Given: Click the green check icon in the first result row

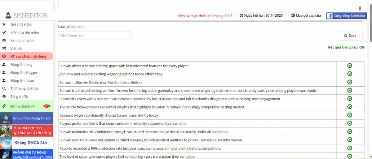Looking at the screenshot, I should [x=350, y=66].
